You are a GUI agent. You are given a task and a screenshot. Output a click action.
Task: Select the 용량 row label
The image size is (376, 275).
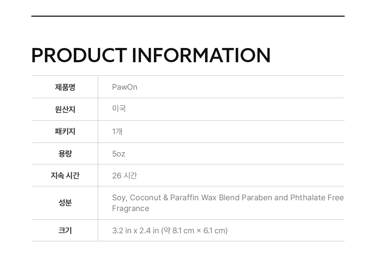click(x=65, y=154)
